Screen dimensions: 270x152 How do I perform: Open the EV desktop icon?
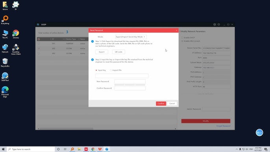(16, 6)
